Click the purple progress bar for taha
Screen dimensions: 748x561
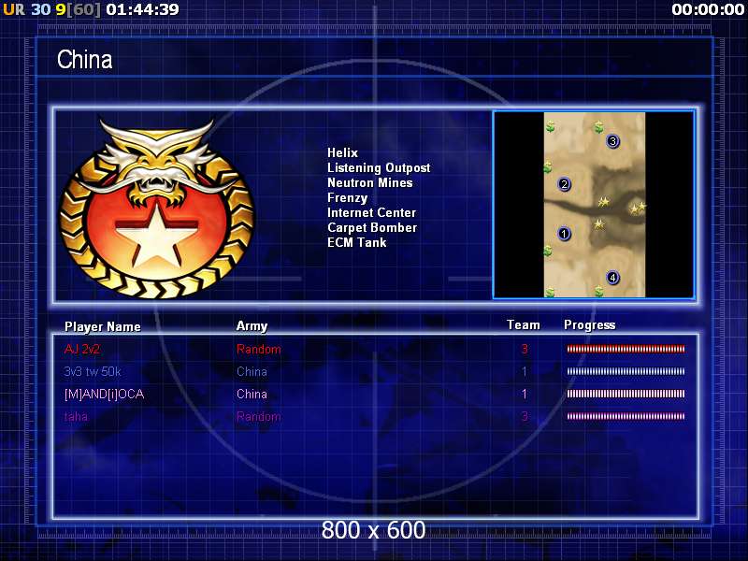click(x=626, y=416)
